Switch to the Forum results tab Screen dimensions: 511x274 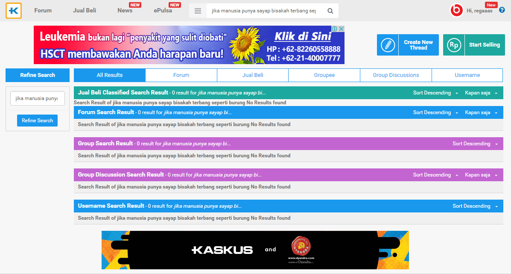coord(181,75)
